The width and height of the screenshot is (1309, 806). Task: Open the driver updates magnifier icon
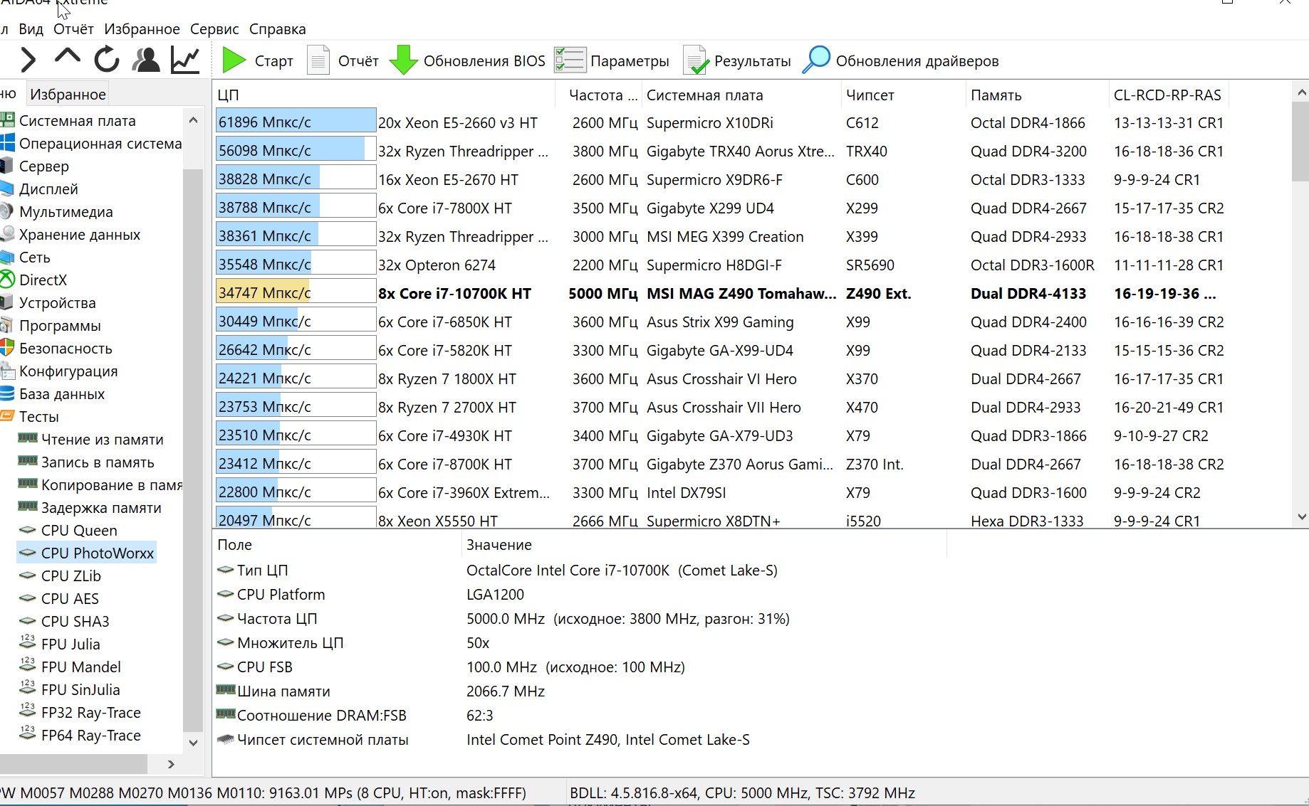(x=816, y=60)
